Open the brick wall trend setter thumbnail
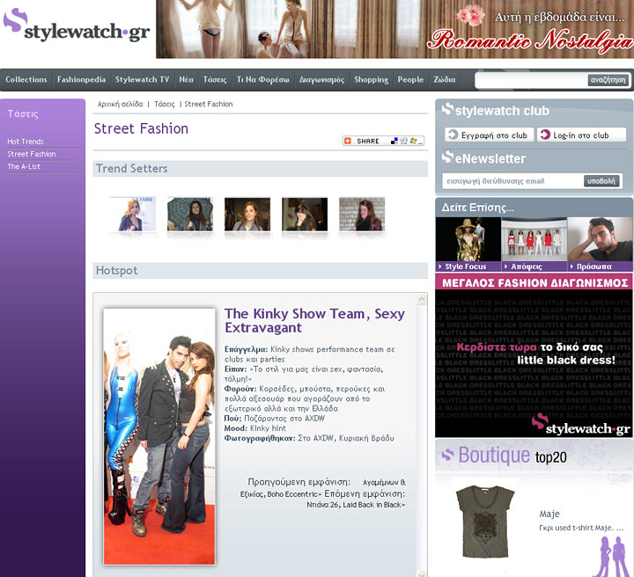Screen dimensions: 634x577 (362, 214)
